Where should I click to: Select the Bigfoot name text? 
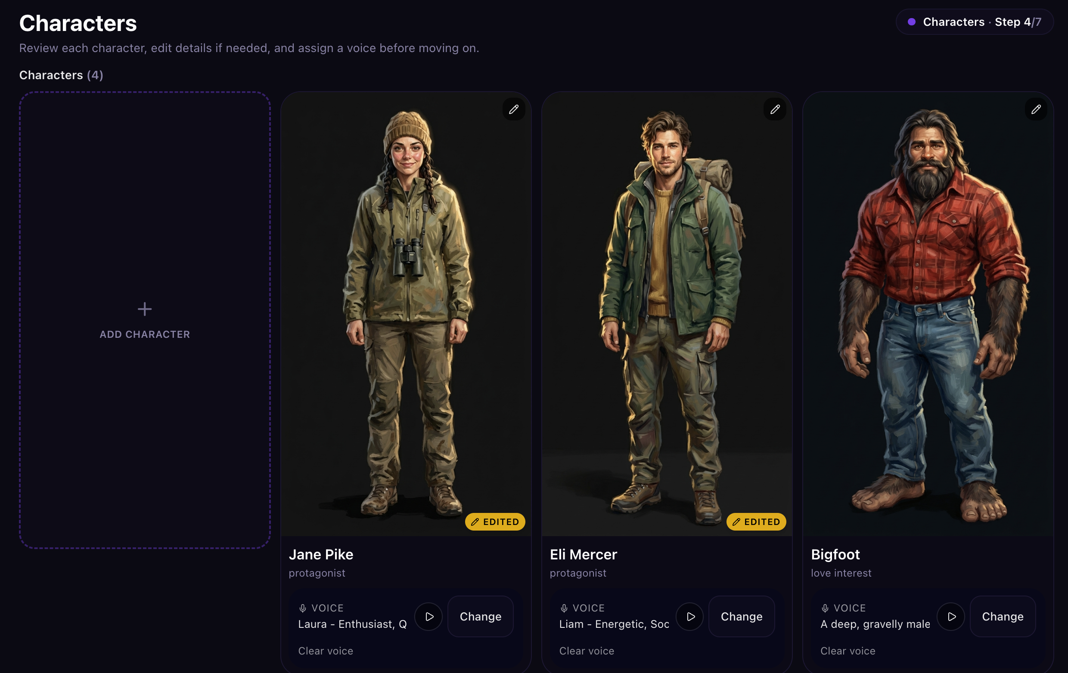[835, 555]
